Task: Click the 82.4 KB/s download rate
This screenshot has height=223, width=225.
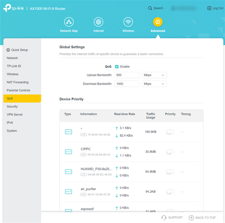Action: [126, 135]
